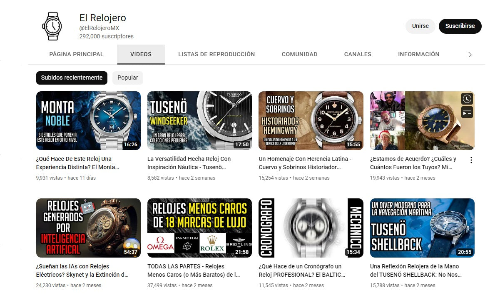Open the Monta Noble video thumbnail
The height and width of the screenshot is (308, 500).
88,120
